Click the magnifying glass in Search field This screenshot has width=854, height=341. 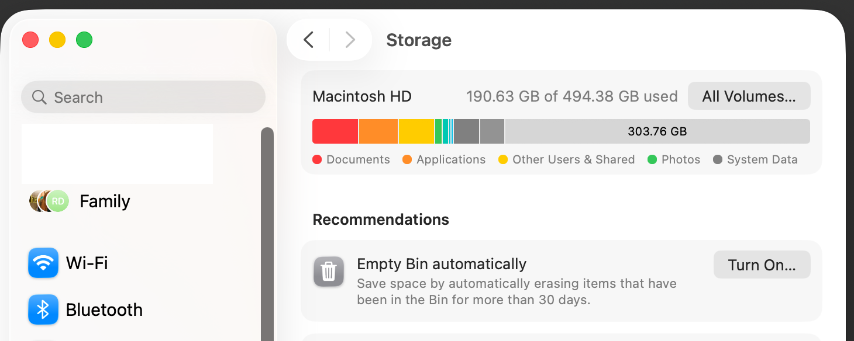[x=39, y=97]
